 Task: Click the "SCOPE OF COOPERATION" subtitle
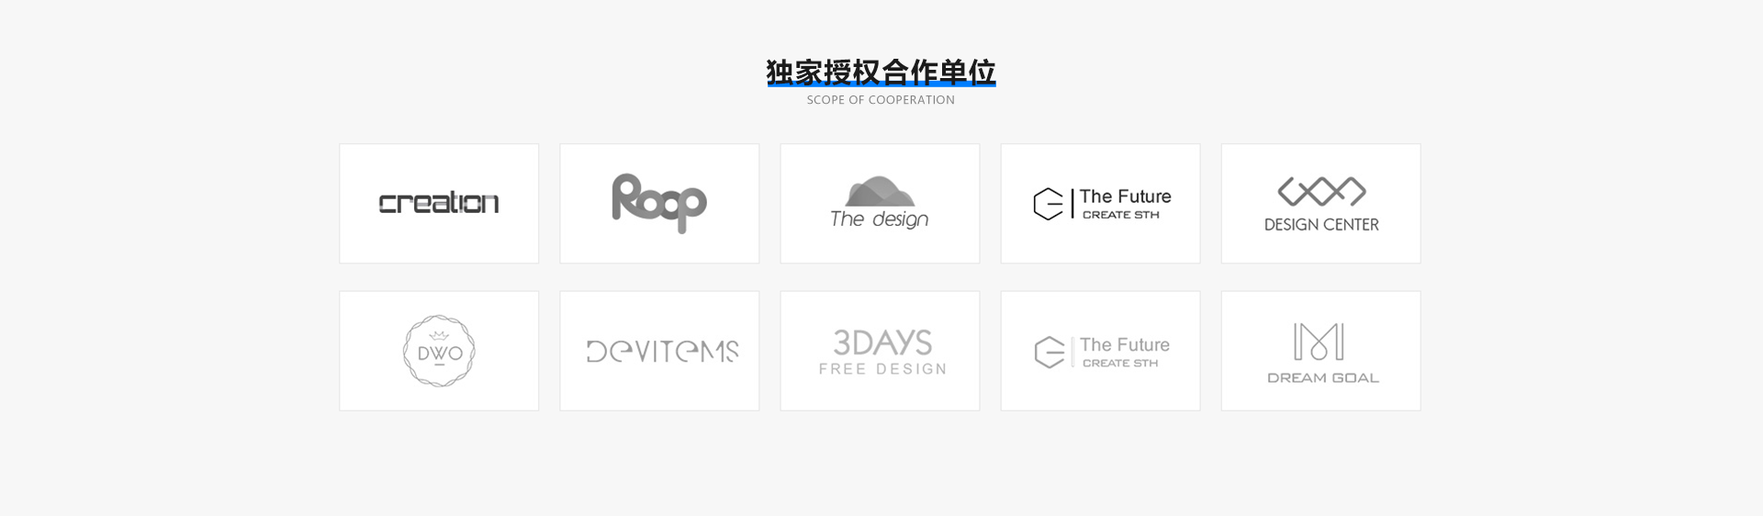(881, 100)
